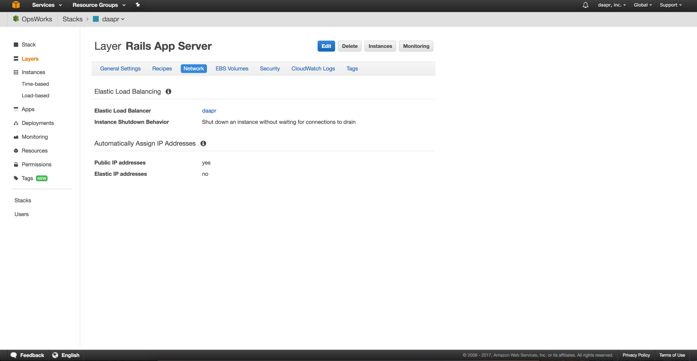Click the Instances sidebar icon
Image resolution: width=697 pixels, height=361 pixels.
[x=16, y=72]
